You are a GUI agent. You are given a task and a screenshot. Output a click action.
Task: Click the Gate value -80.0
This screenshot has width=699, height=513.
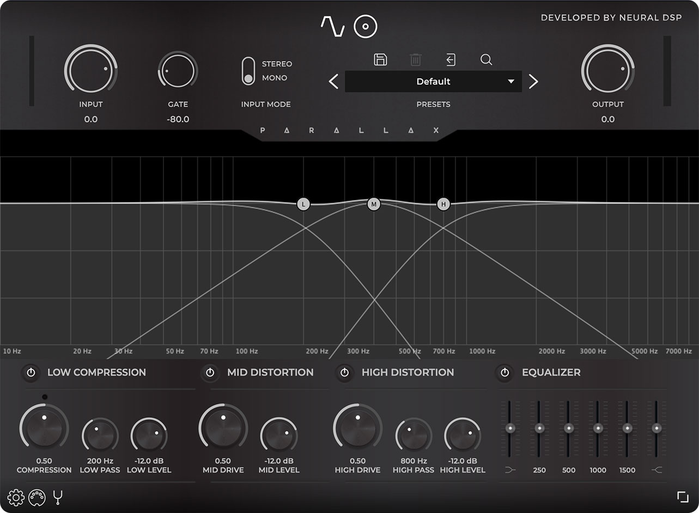click(178, 119)
